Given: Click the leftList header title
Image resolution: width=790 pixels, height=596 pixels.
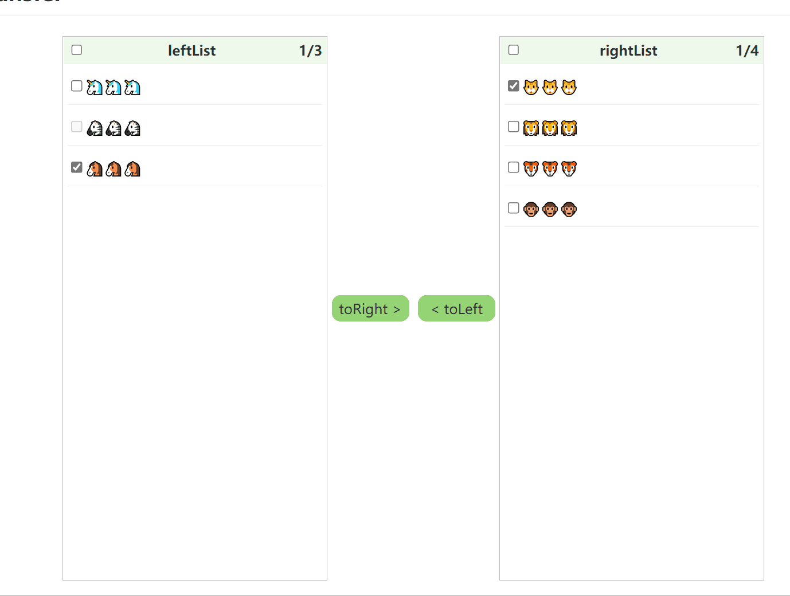Looking at the screenshot, I should click(x=191, y=50).
